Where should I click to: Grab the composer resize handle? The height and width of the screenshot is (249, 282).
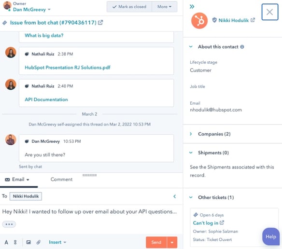coord(89,175)
